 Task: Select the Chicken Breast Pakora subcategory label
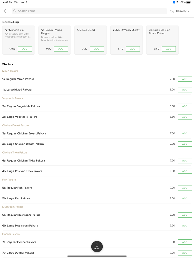16,125
